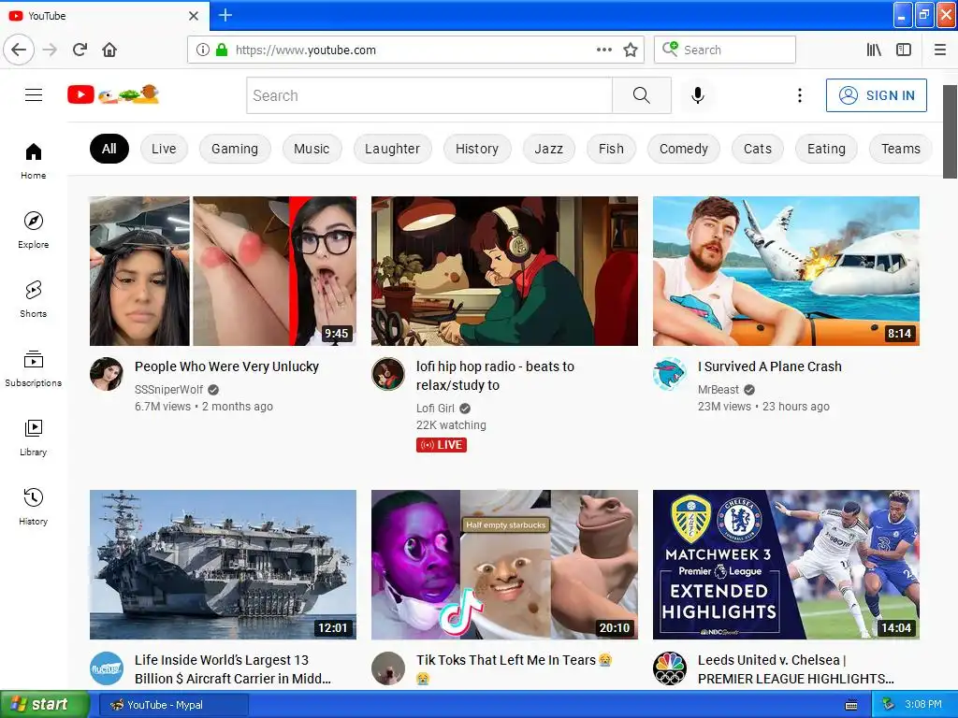Screen dimensions: 958x718
Task: Open Explore in the sidebar
Action: 34,230
